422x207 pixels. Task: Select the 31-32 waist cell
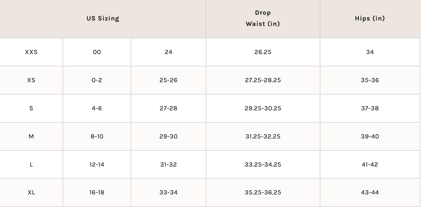tap(168, 165)
